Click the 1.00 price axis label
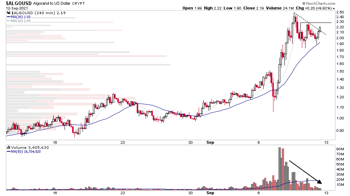Viewport: 350px width, 196px height. [x=340, y=118]
